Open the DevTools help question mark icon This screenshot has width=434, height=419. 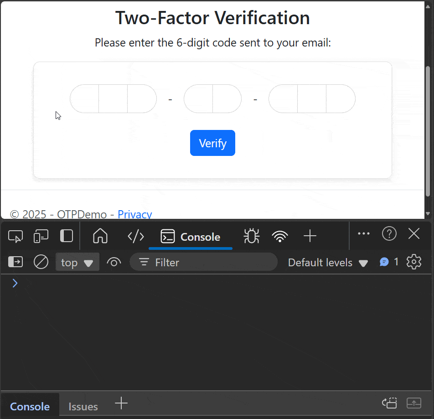389,234
